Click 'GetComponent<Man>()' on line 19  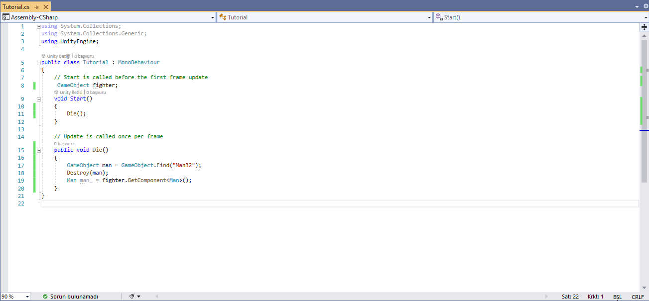point(159,181)
